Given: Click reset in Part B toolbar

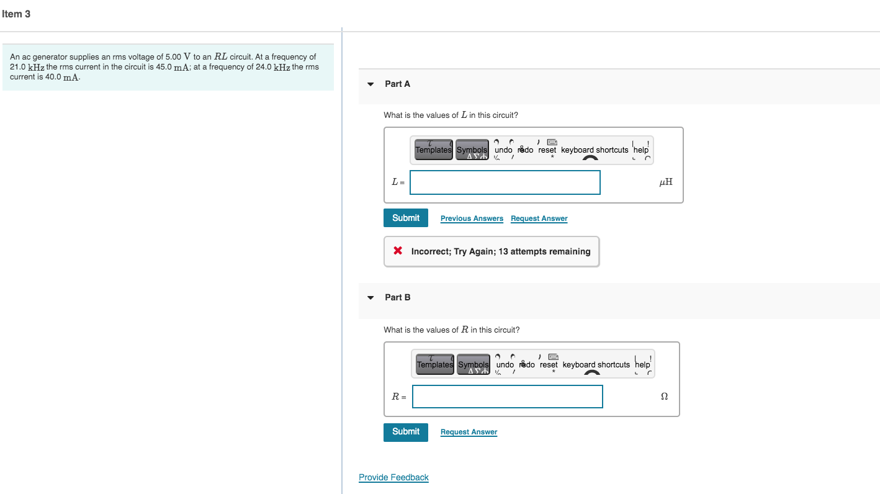Looking at the screenshot, I should [549, 364].
